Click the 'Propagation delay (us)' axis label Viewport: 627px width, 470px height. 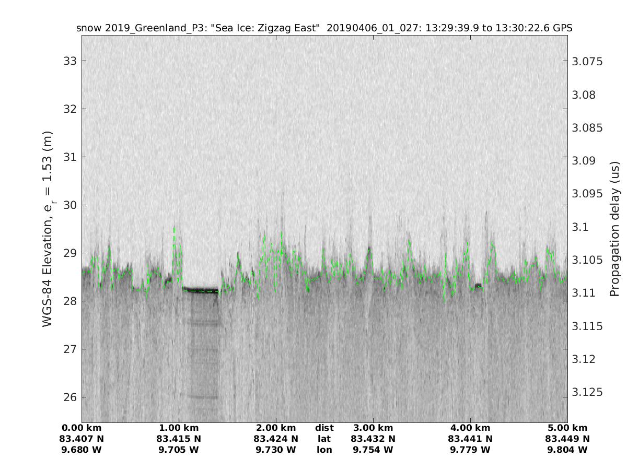[x=614, y=230]
